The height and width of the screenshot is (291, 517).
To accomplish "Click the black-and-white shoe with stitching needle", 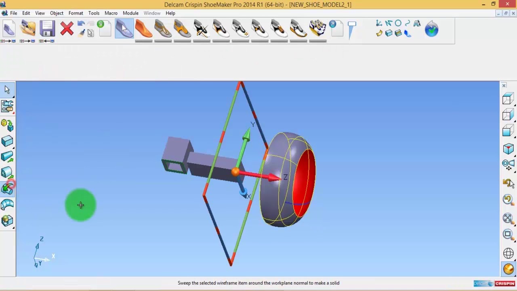I will click(202, 29).
